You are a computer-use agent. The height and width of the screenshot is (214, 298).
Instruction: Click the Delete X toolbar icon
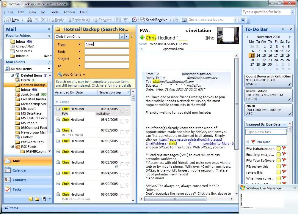(43, 20)
